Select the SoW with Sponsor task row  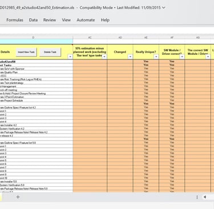point(36,69)
